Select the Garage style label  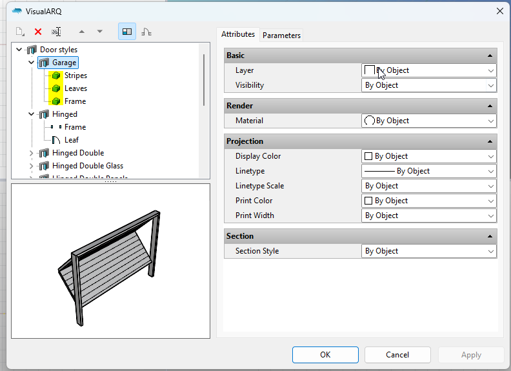pos(65,63)
